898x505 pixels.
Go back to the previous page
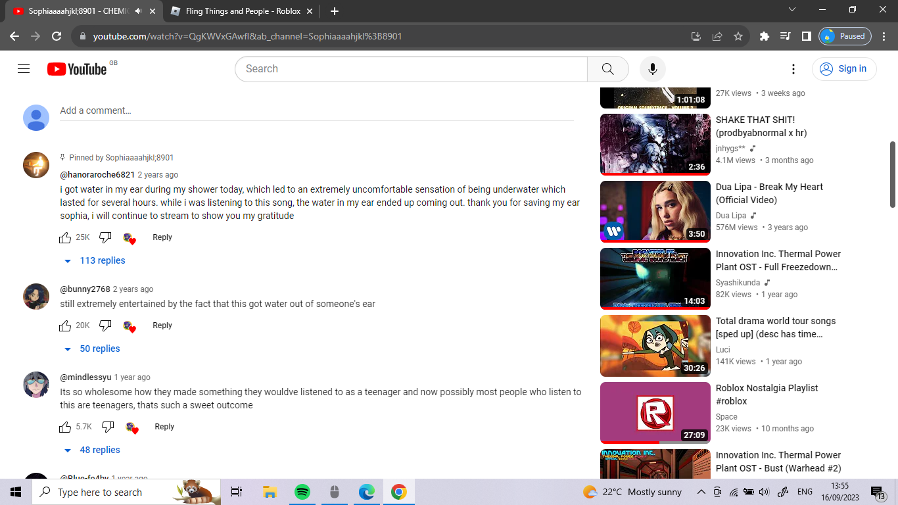14,36
